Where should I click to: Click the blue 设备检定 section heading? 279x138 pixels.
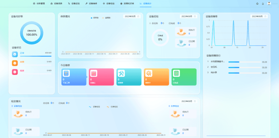(x=18, y=106)
